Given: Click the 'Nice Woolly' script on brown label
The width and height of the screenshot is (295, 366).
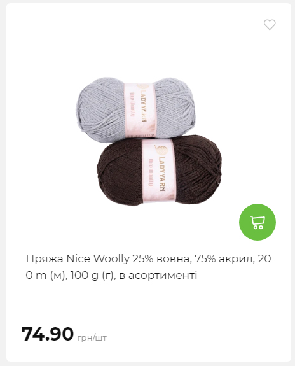Looking at the screenshot, I should (151, 172).
